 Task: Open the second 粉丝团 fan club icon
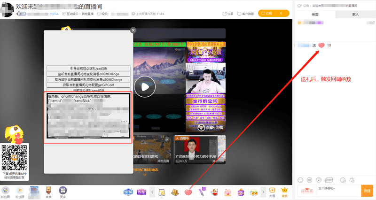tap(20, 192)
